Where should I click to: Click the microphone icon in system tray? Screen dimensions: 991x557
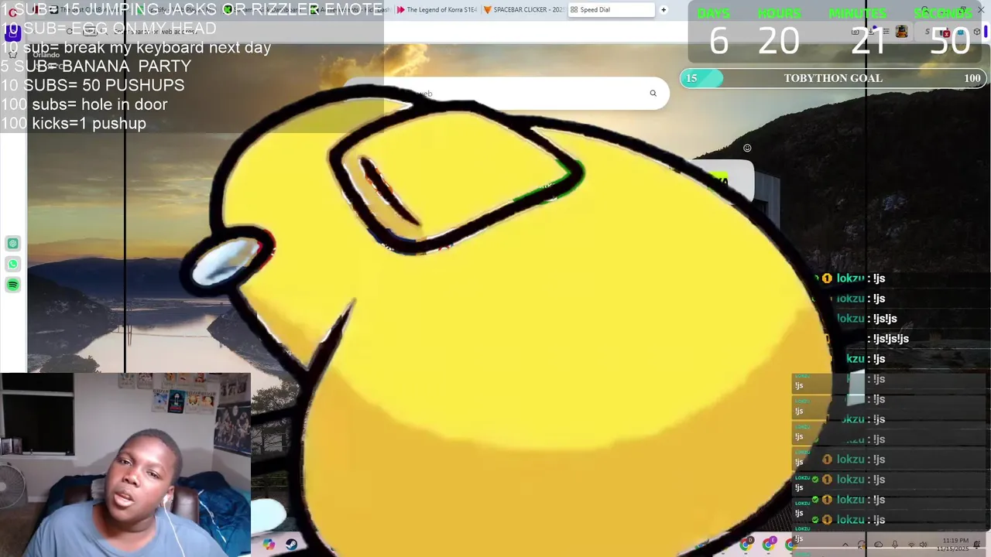click(895, 545)
